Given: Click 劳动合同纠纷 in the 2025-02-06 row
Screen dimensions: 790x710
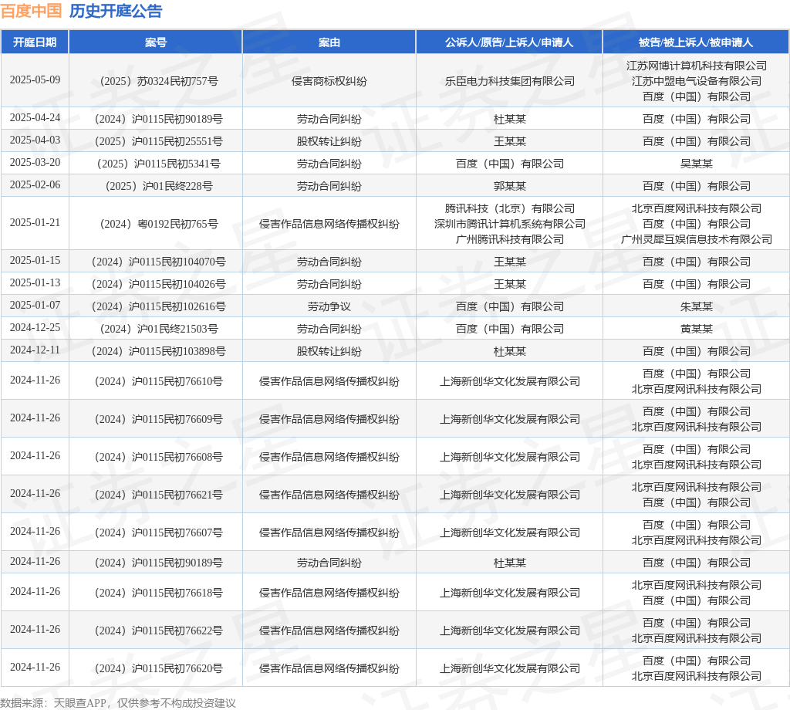Looking at the screenshot, I should point(329,186).
